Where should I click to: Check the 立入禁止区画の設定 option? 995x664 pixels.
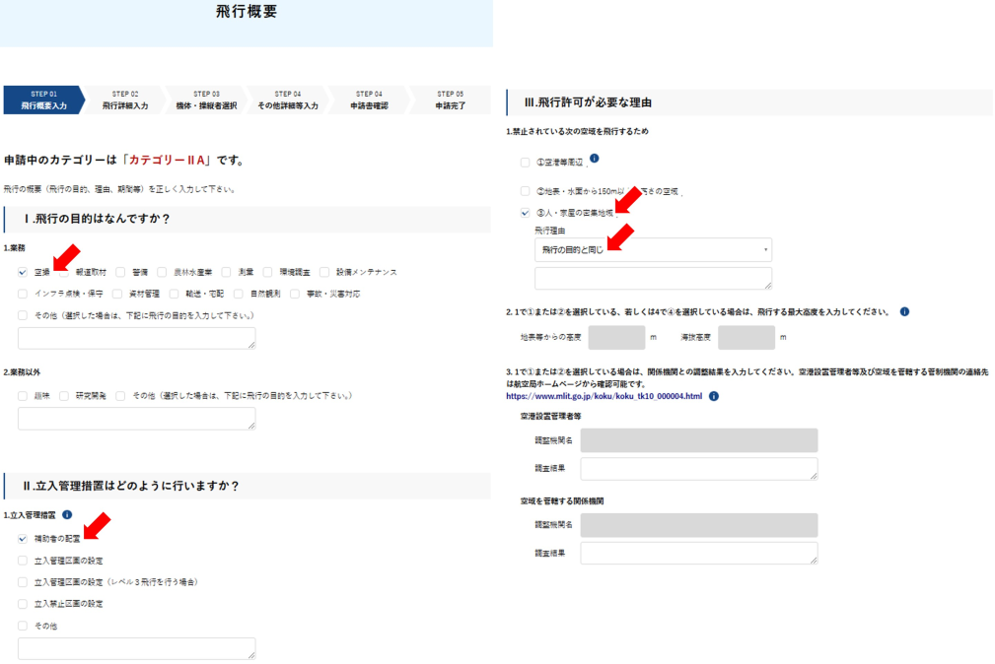23,603
